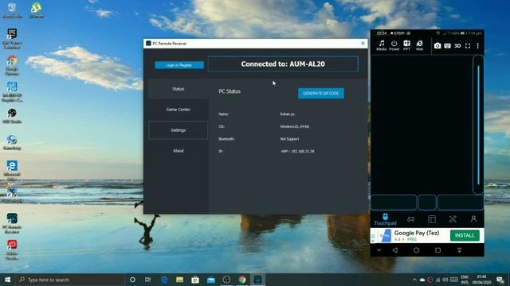Open Microsoft Edge desktop shortcut
Viewport: 510px width, 286px height.
click(12, 171)
